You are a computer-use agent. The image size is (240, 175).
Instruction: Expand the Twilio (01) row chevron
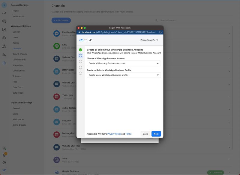click(229, 97)
